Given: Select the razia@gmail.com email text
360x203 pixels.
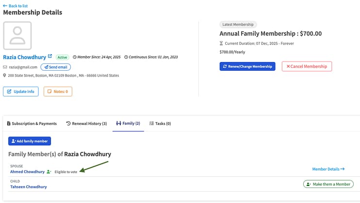Looking at the screenshot, I should (23, 67).
